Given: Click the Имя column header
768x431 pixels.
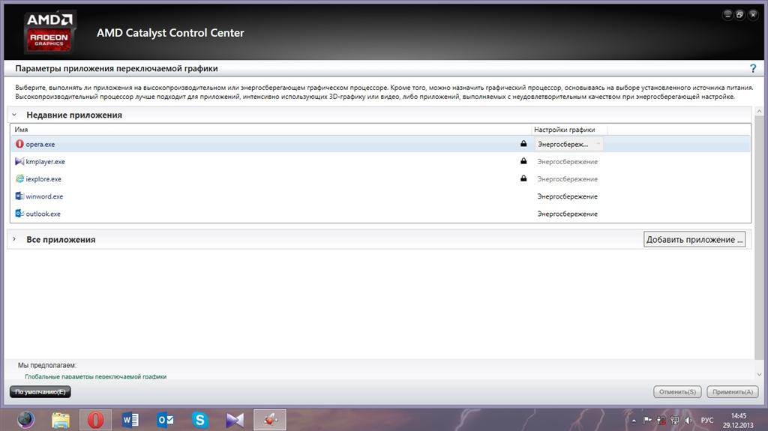Looking at the screenshot, I should pyautogui.click(x=21, y=130).
